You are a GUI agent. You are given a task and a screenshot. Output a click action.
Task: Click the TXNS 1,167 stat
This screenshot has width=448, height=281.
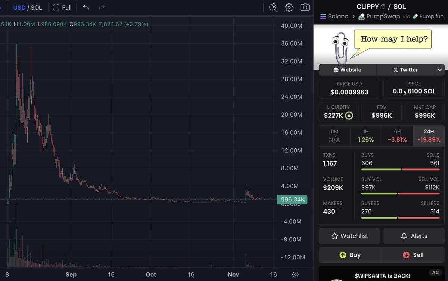330,160
